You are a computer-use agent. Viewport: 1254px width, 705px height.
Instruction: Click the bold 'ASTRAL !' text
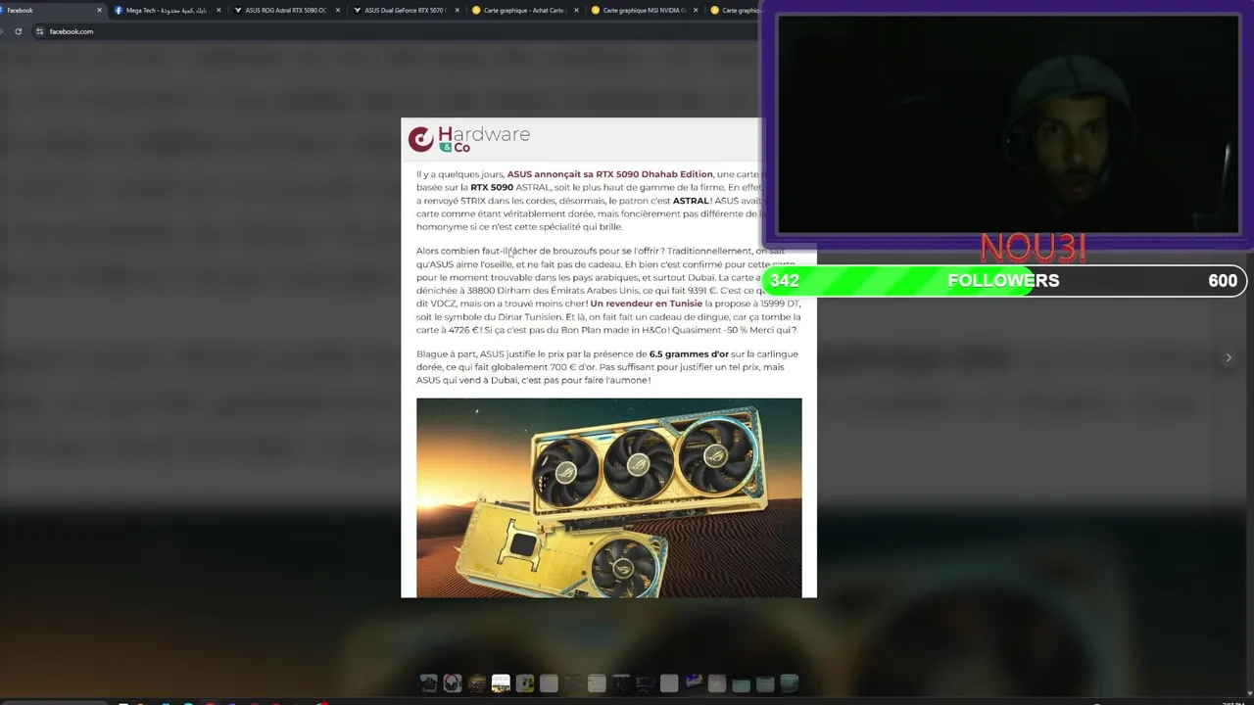(x=693, y=201)
